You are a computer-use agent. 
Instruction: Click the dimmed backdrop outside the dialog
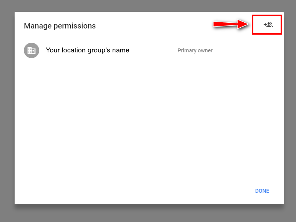(x=7, y=115)
